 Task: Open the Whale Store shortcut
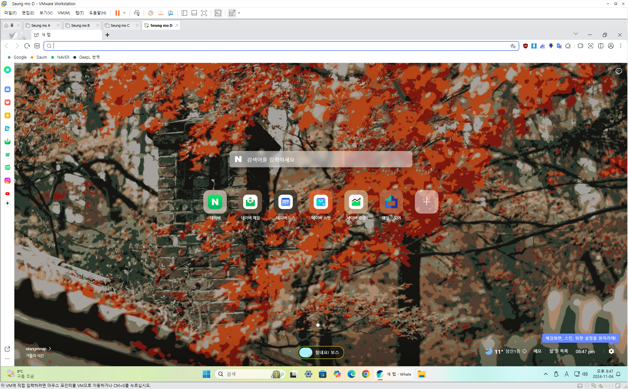[391, 202]
